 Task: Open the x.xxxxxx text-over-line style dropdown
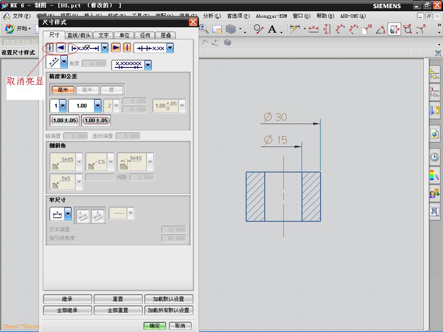point(148,65)
